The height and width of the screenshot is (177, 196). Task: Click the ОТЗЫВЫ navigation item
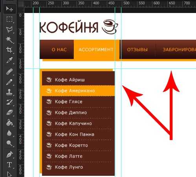coord(137,50)
